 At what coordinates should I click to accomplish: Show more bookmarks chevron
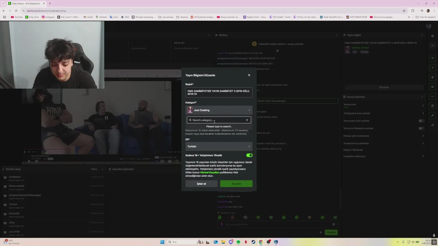coord(409,17)
